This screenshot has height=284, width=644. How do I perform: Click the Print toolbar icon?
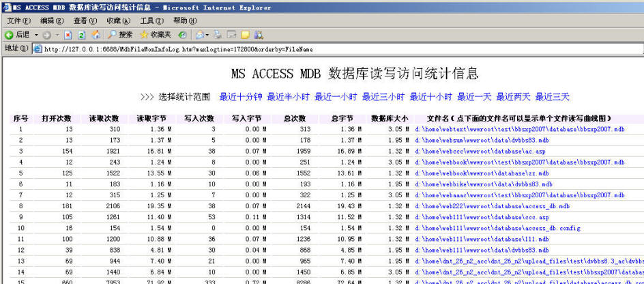218,35
